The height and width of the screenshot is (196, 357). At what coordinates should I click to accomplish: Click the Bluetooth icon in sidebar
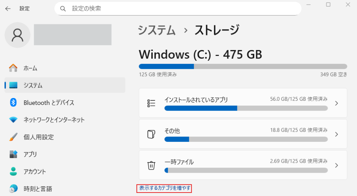tap(13, 103)
